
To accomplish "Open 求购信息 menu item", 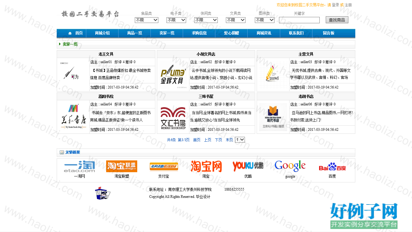I will (x=199, y=33).
